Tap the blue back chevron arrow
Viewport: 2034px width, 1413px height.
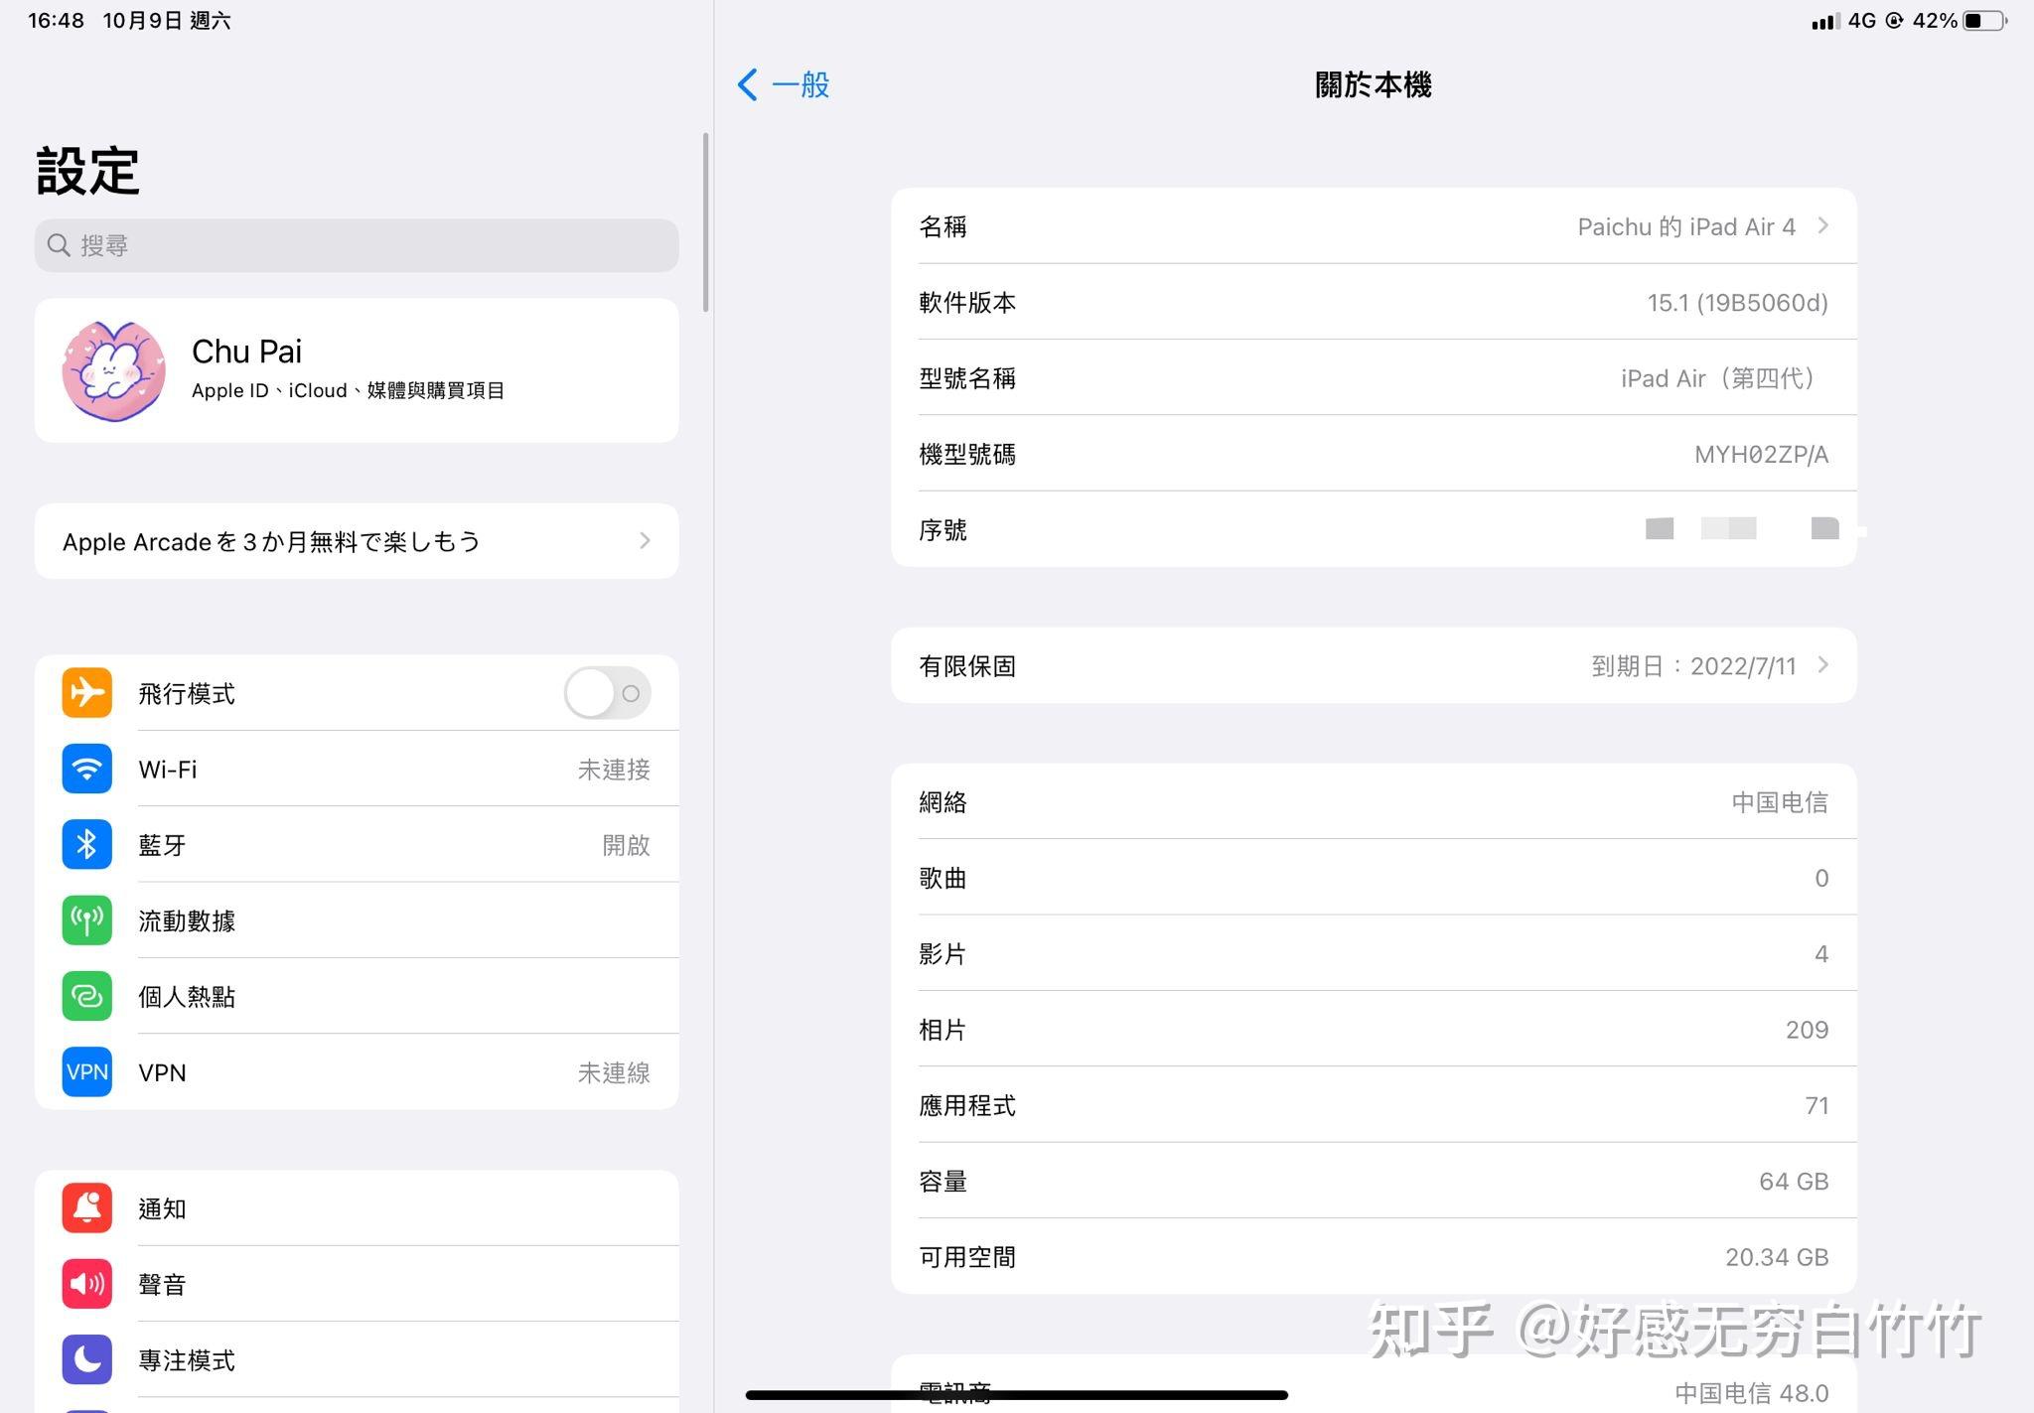(x=748, y=84)
